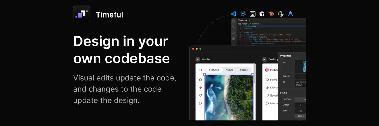The image size is (379, 126).
Task: Click the Properties panel heading
Action: 286,56
